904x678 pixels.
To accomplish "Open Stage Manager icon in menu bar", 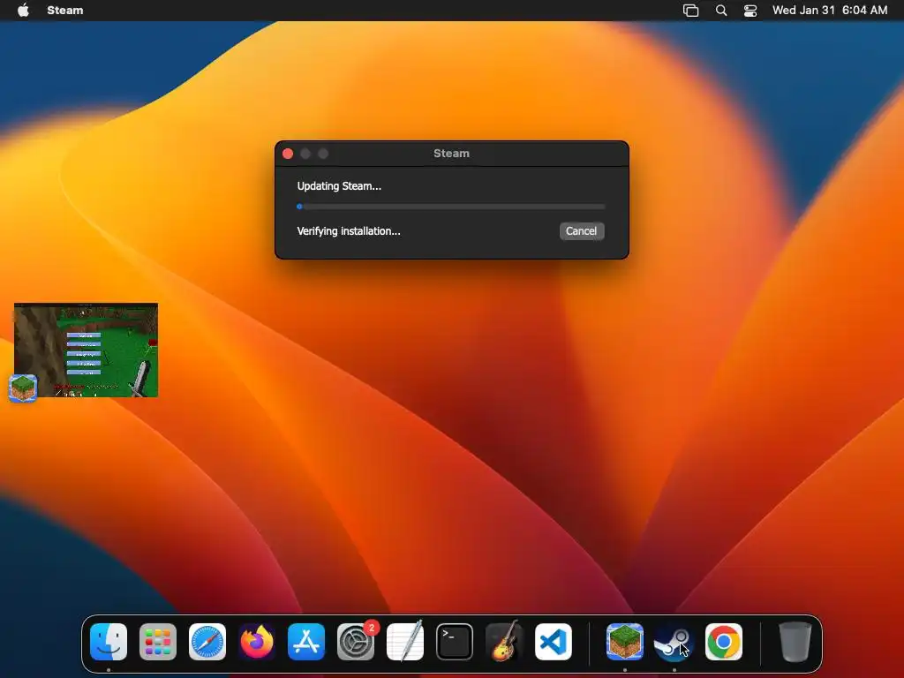I will pos(690,11).
